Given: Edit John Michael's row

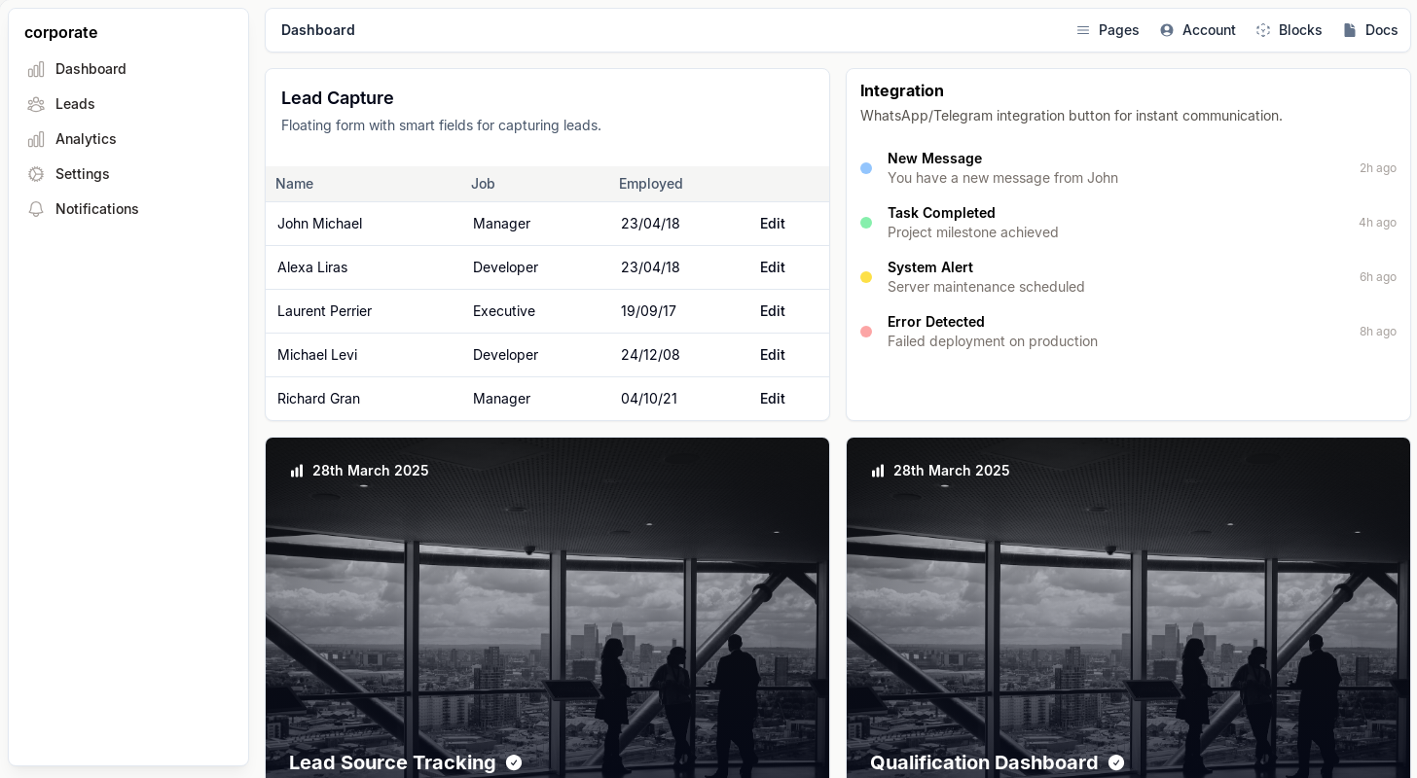Looking at the screenshot, I should click(x=772, y=224).
